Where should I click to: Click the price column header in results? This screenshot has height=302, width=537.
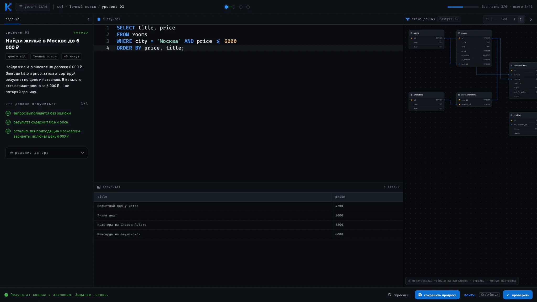click(367, 197)
